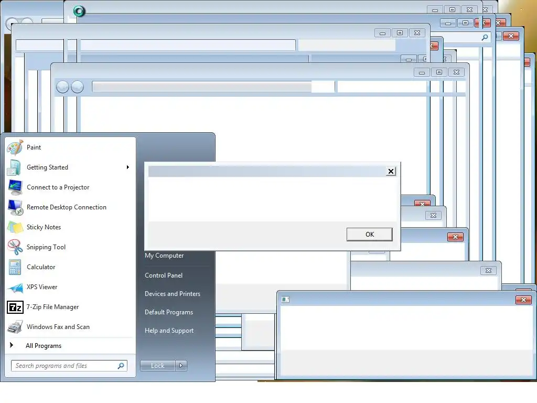Screen dimensions: 537x403
Task: Launch Connect to a Projector
Action: 70,187
